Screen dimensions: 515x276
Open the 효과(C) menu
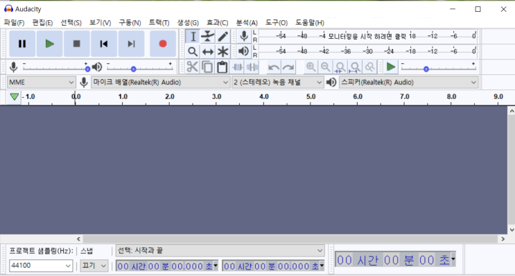tap(217, 23)
